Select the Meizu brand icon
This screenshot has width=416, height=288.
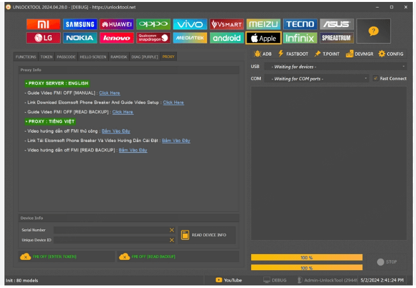coord(263,24)
